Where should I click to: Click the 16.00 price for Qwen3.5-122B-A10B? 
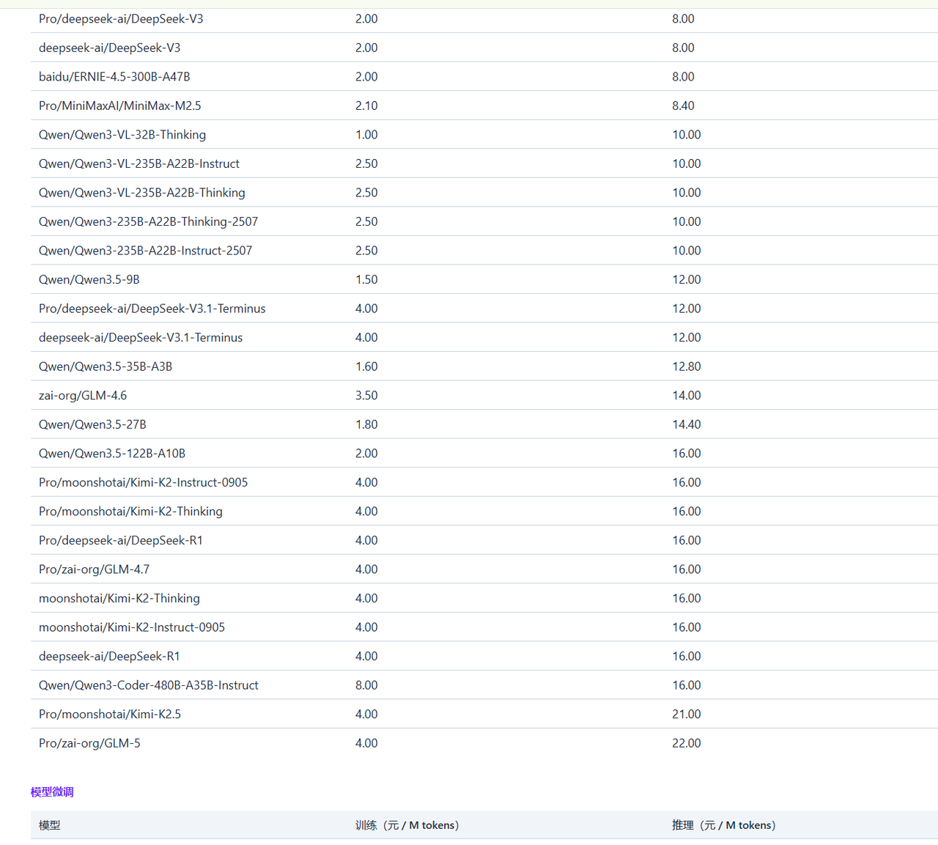(687, 454)
